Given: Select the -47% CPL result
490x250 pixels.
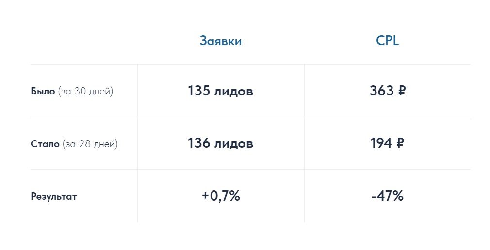Looking at the screenshot, I should tap(387, 196).
